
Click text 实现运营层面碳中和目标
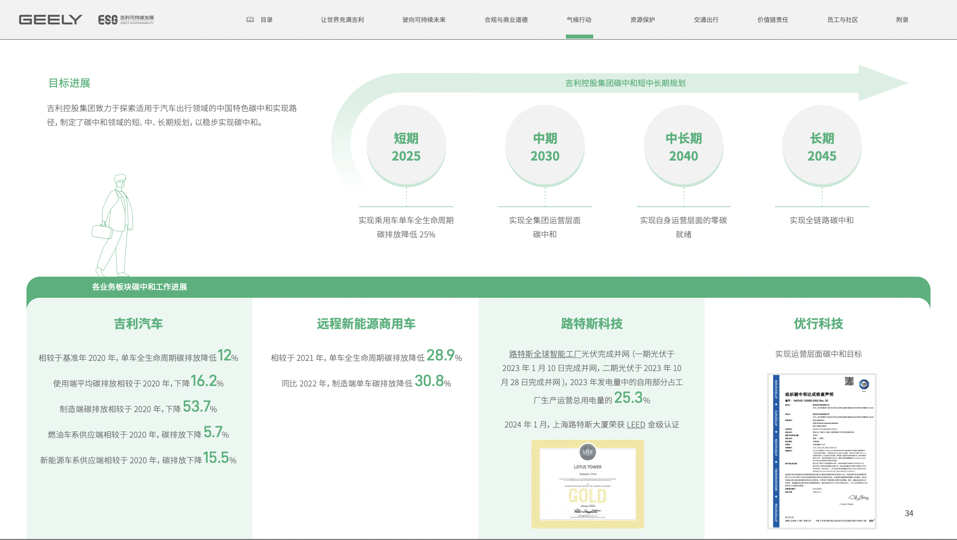pos(818,354)
